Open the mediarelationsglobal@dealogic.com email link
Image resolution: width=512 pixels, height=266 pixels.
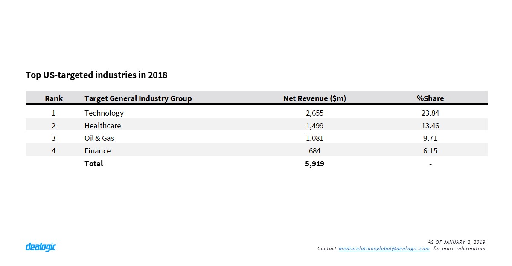[384, 249]
